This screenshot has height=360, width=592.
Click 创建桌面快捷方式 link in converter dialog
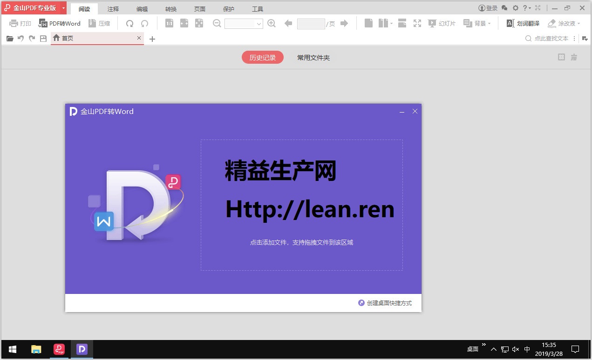[x=385, y=303]
